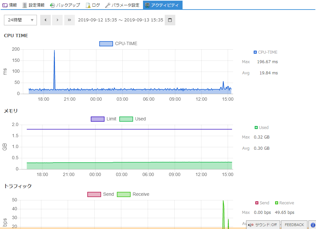Select the アクティビティ tab
316x229 pixels.
pos(162,5)
